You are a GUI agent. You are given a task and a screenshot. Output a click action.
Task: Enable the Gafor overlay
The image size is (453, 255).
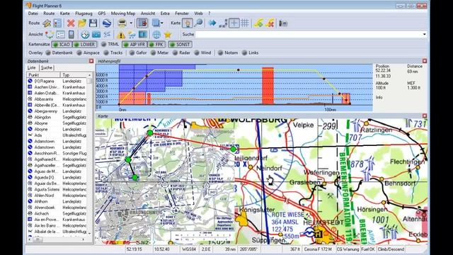(x=138, y=53)
